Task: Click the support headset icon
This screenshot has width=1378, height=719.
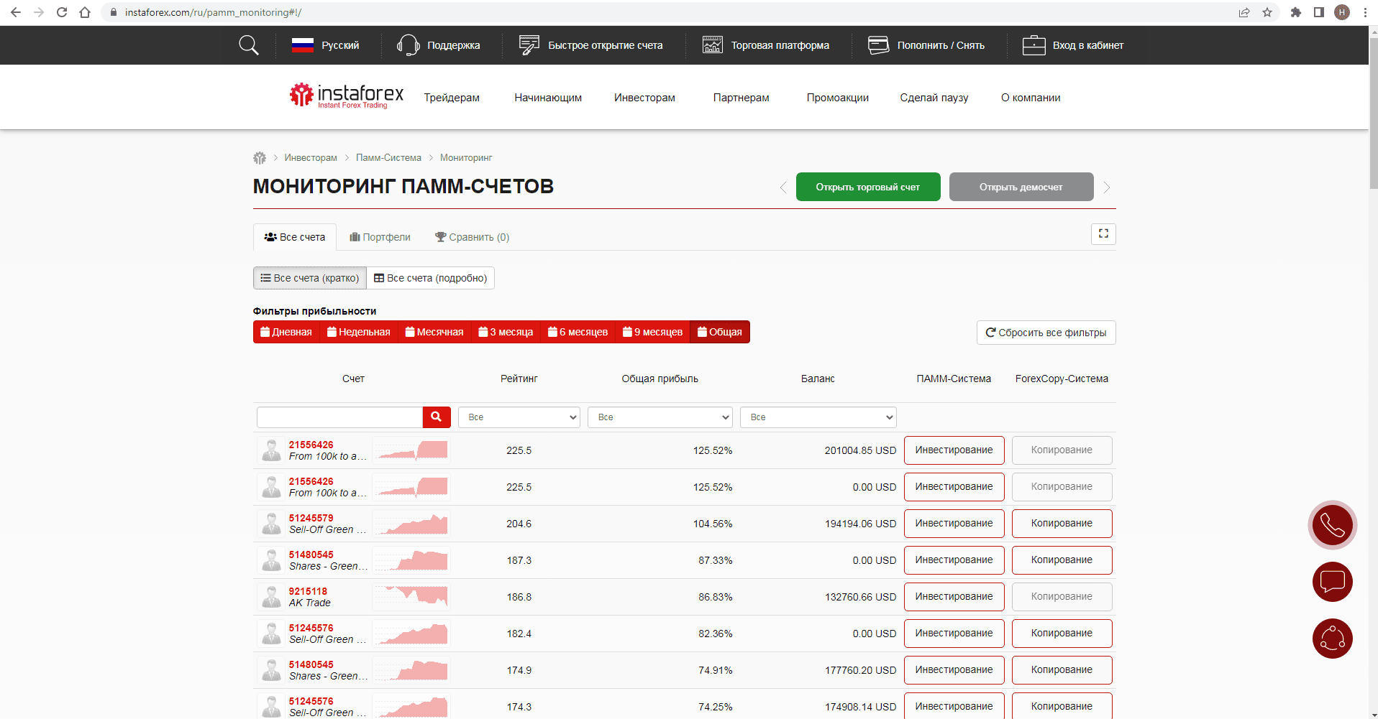Action: (x=408, y=45)
